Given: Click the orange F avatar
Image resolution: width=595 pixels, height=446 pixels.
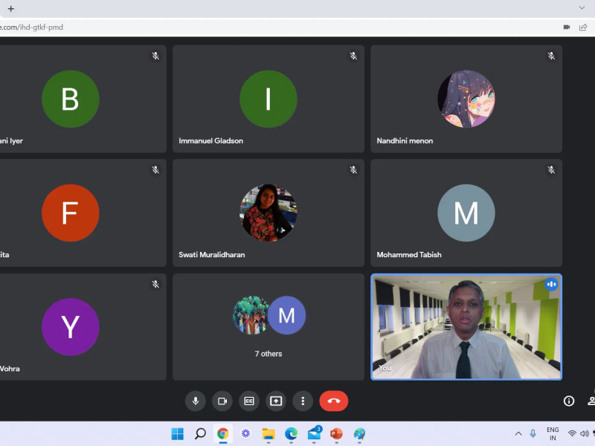Looking at the screenshot, I should 71,213.
